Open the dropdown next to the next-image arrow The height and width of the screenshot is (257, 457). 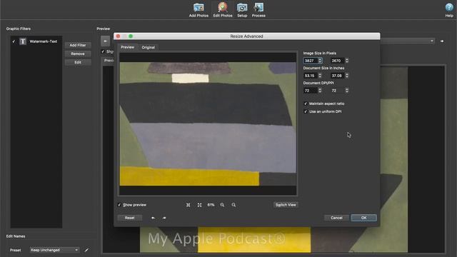pyautogui.click(x=431, y=41)
